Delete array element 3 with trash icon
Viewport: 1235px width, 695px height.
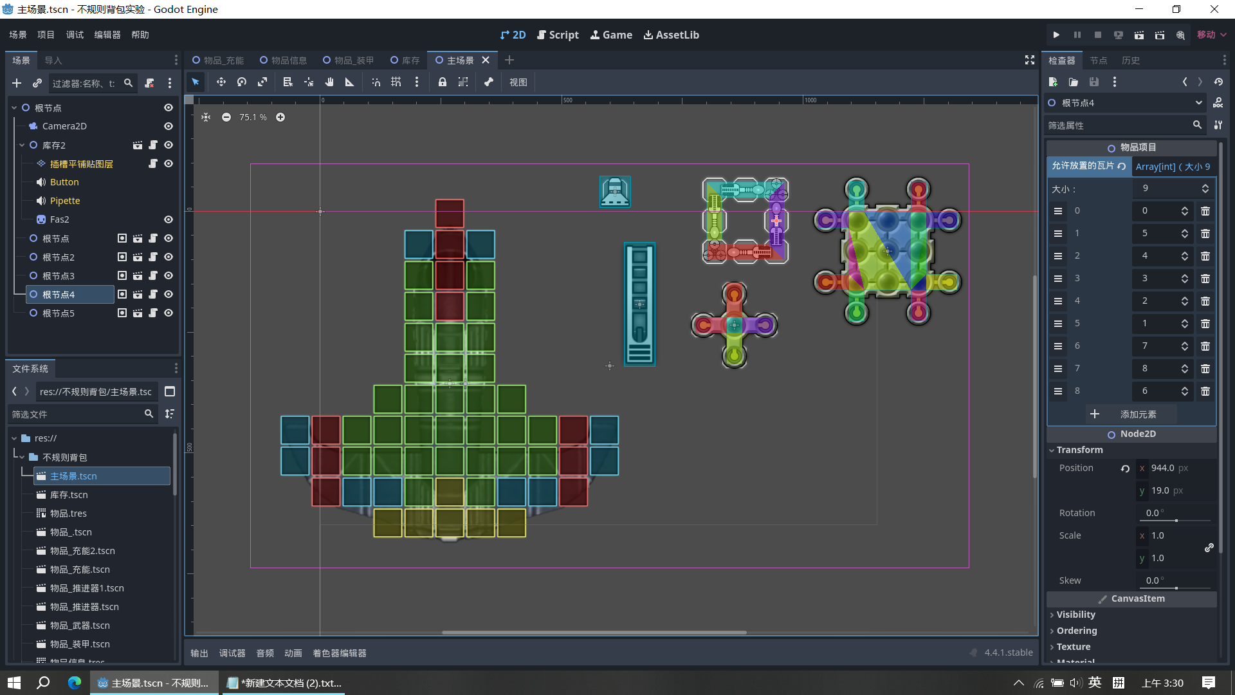click(x=1205, y=279)
